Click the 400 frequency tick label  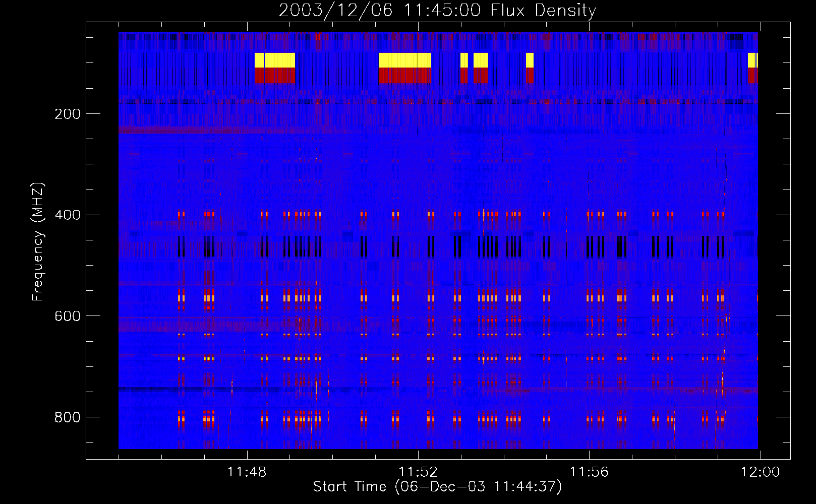pyautogui.click(x=68, y=215)
